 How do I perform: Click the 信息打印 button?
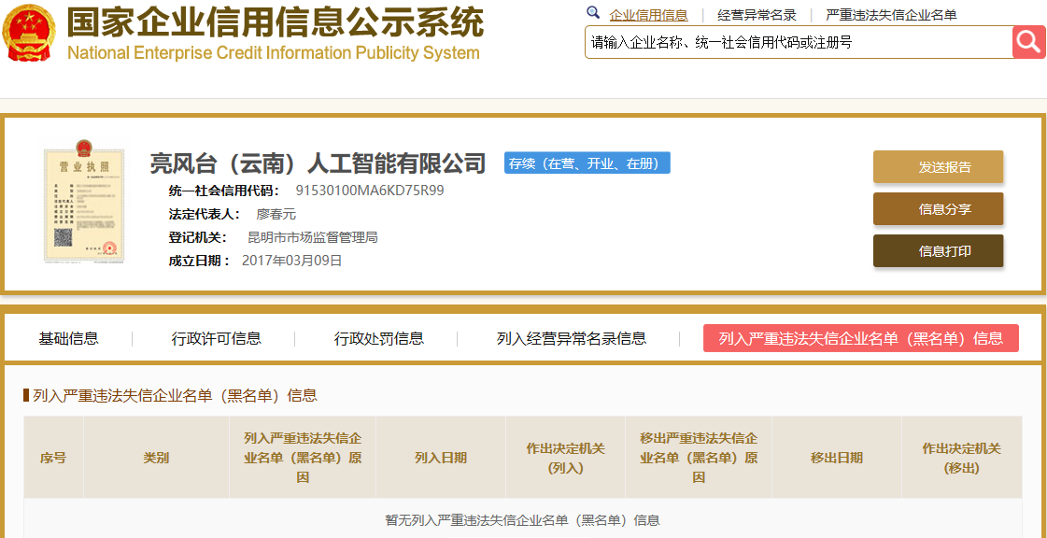(x=938, y=251)
